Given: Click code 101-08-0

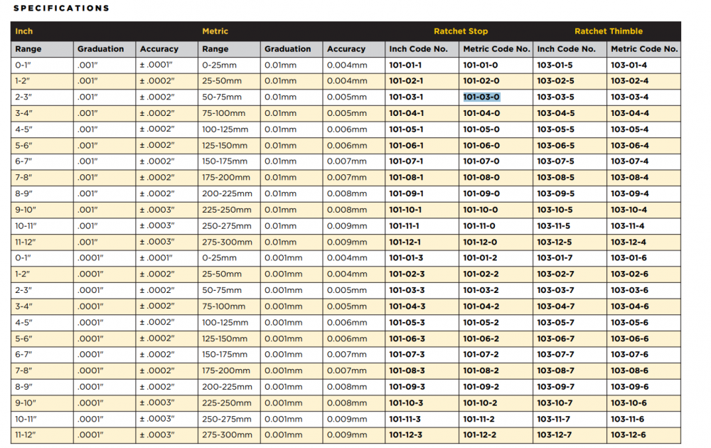Looking at the screenshot, I should [x=481, y=177].
